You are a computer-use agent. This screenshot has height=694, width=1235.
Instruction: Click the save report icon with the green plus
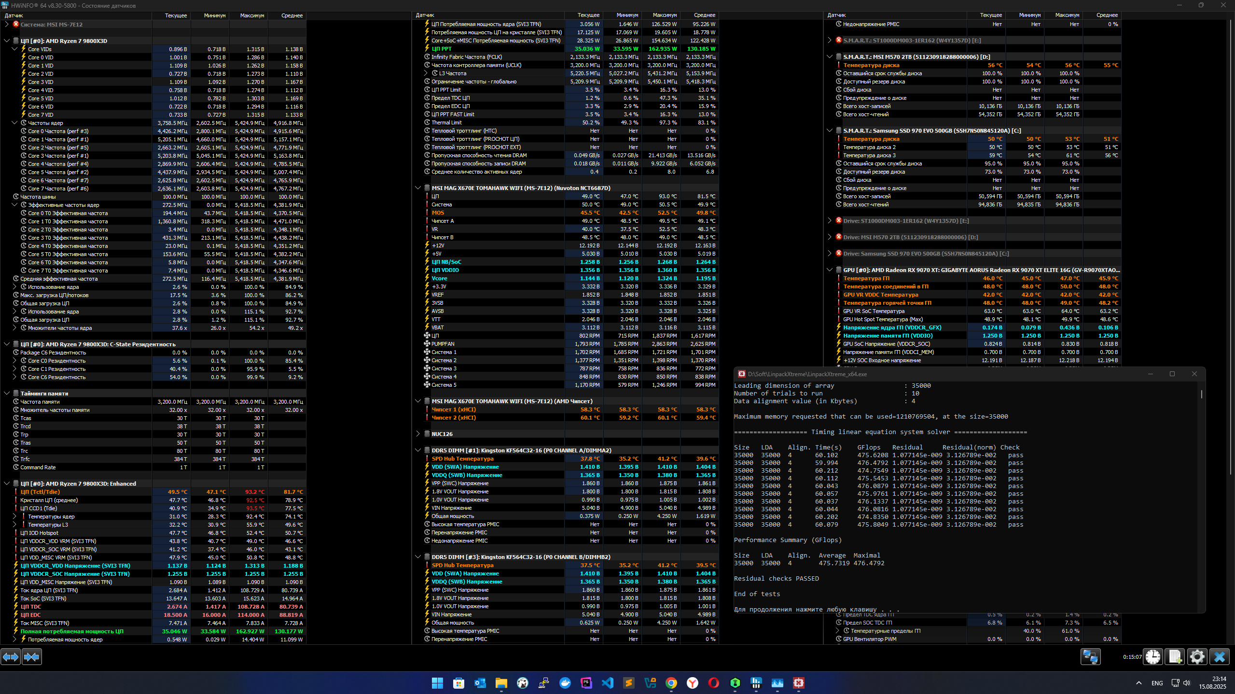[1175, 656]
